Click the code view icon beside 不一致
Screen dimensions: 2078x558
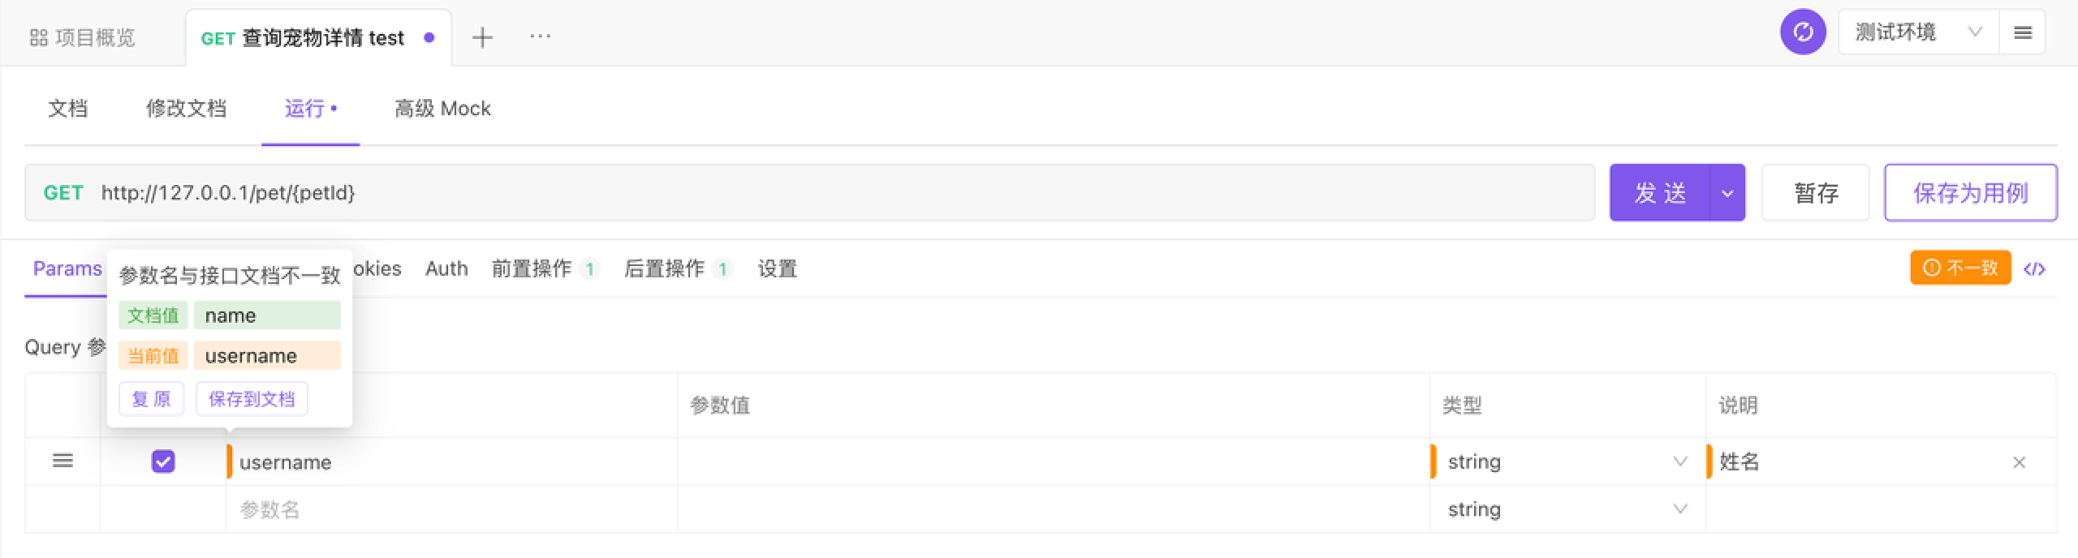[x=2034, y=269]
